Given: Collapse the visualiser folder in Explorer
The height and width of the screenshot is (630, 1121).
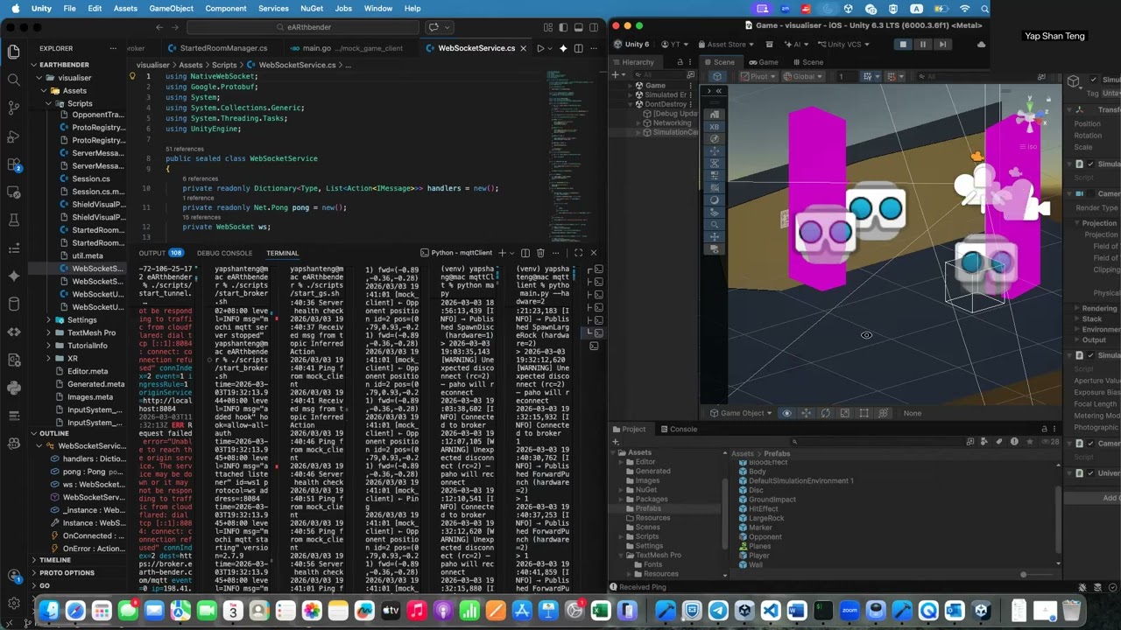Looking at the screenshot, I should [x=38, y=78].
